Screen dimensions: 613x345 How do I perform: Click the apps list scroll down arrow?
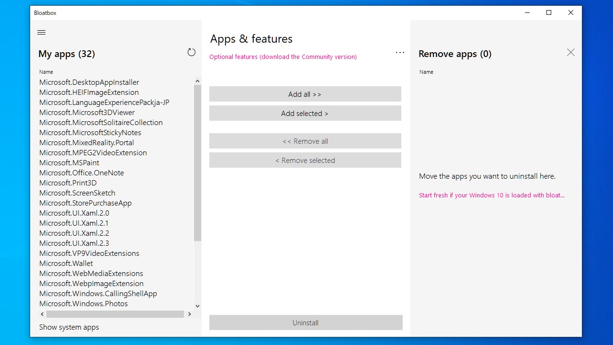coord(197,306)
